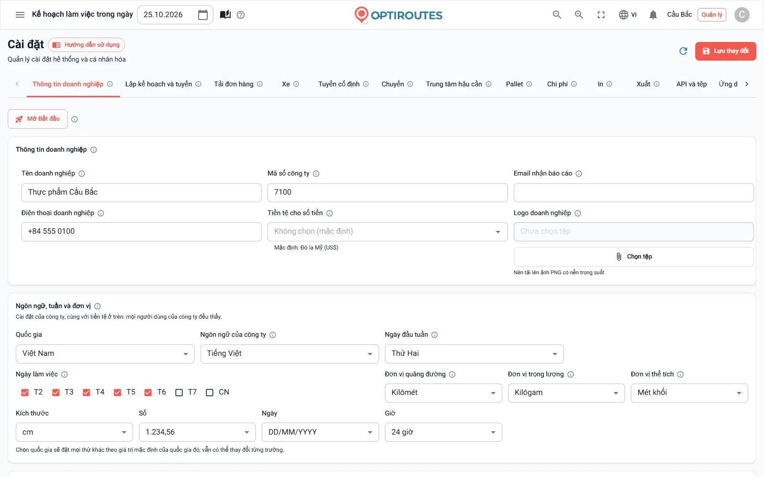The height and width of the screenshot is (477, 764).
Task: Open the VI language globe selector
Action: [x=627, y=15]
